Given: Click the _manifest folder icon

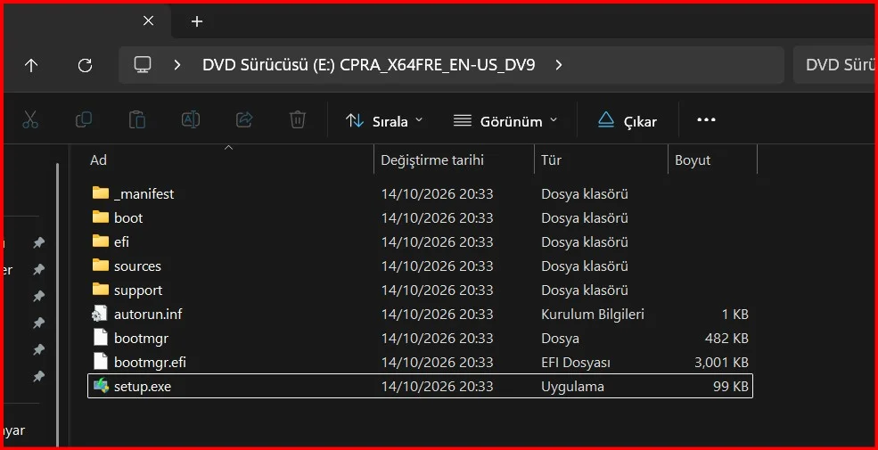Looking at the screenshot, I should pyautogui.click(x=100, y=193).
